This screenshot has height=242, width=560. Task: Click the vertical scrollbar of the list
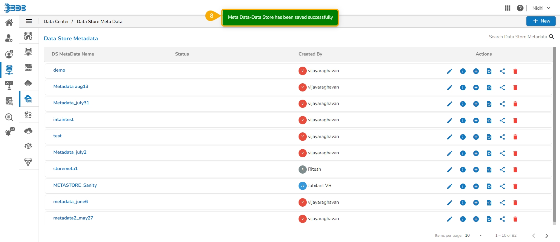click(554, 134)
